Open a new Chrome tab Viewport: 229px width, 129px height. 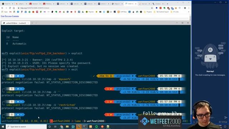point(167,4)
